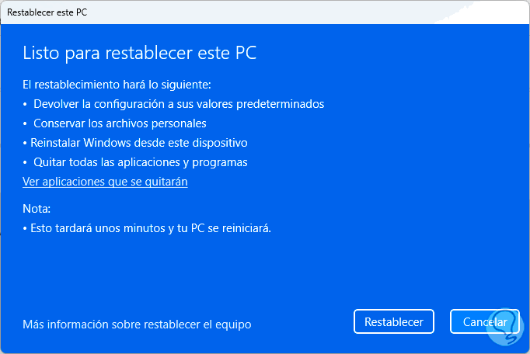This screenshot has height=354, width=530.
Task: Click the bullet dot before 'Reinstalar Windows'
Action: pyautogui.click(x=25, y=144)
